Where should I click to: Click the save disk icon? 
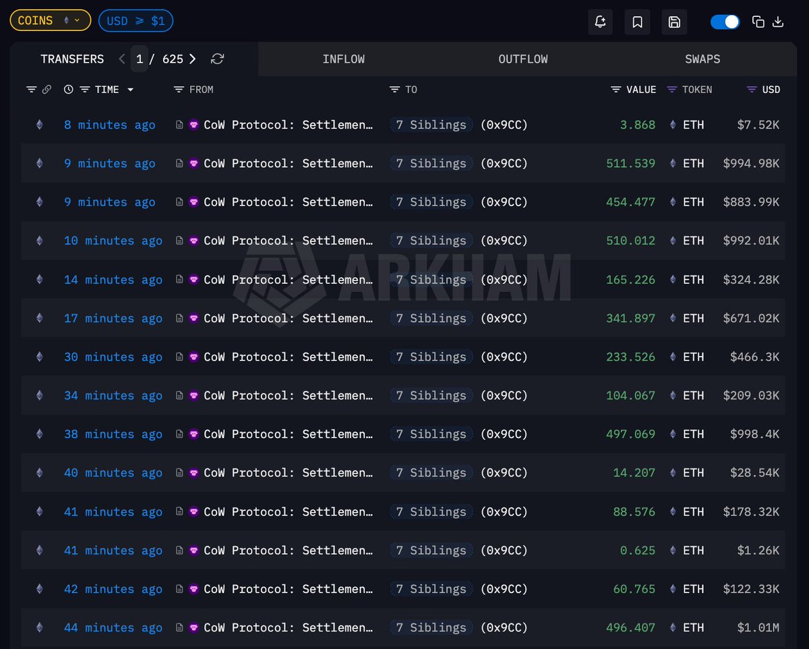tap(674, 22)
